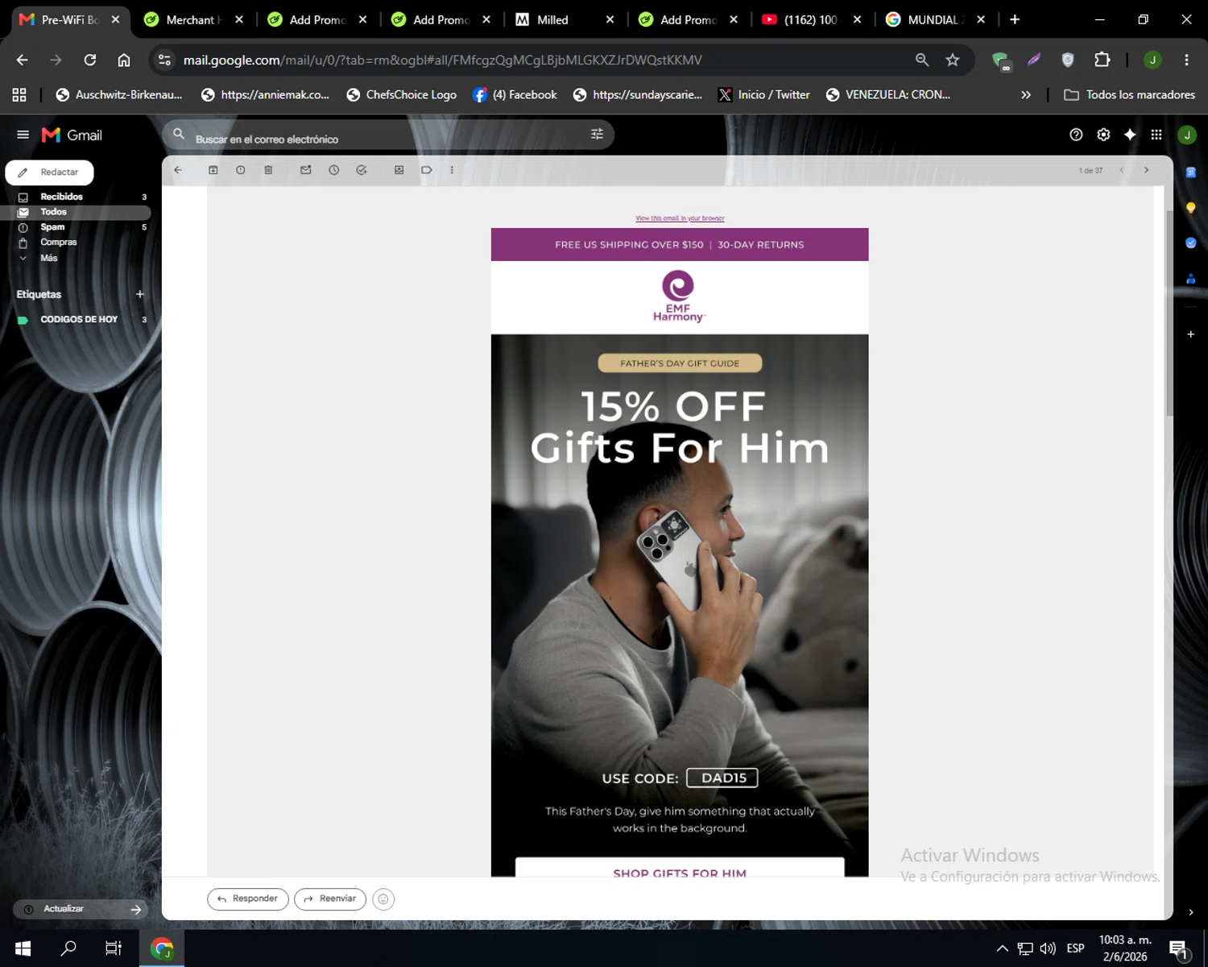The width and height of the screenshot is (1208, 967).
Task: Click email vertical scrollbar
Action: click(1169, 313)
